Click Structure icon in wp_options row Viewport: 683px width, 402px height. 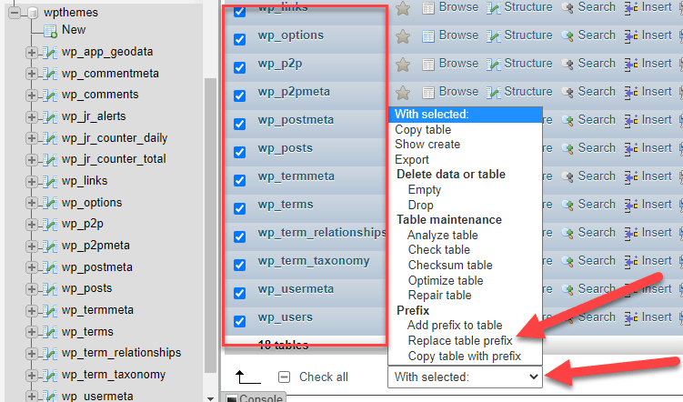(494, 36)
